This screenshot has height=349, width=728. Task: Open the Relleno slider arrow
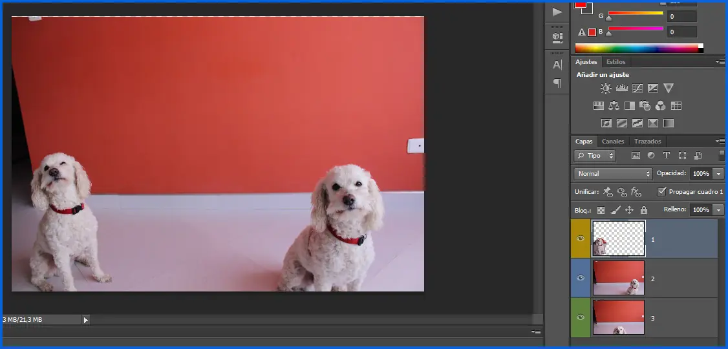click(x=719, y=210)
